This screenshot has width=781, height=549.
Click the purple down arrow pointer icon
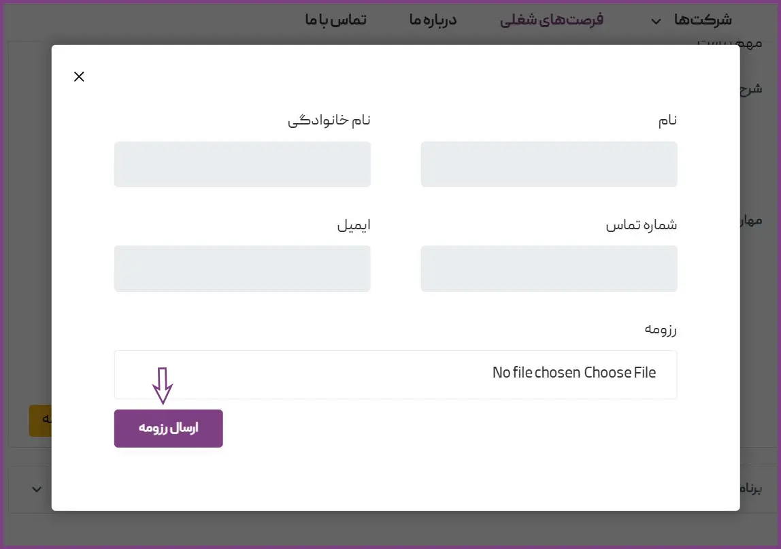[163, 385]
